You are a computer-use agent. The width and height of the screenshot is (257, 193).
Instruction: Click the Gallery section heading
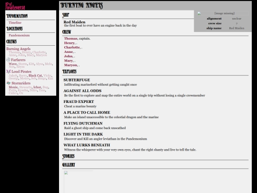(x=69, y=165)
